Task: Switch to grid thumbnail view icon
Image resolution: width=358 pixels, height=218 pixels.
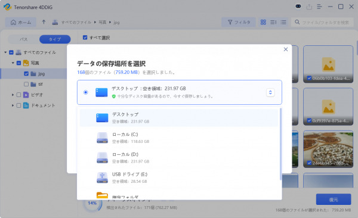Action: click(263, 22)
